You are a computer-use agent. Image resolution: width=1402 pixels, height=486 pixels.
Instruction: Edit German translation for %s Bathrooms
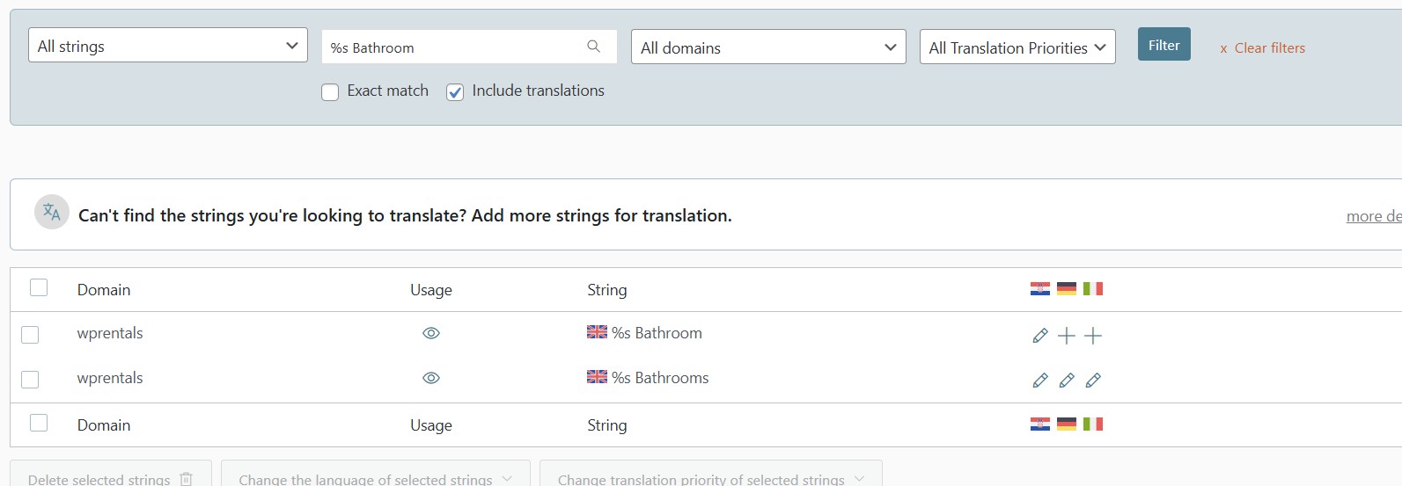tap(1067, 381)
